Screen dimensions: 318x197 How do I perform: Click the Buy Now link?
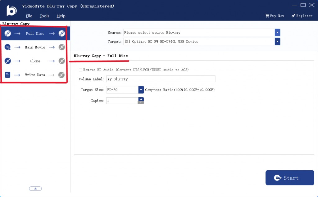tap(275, 16)
